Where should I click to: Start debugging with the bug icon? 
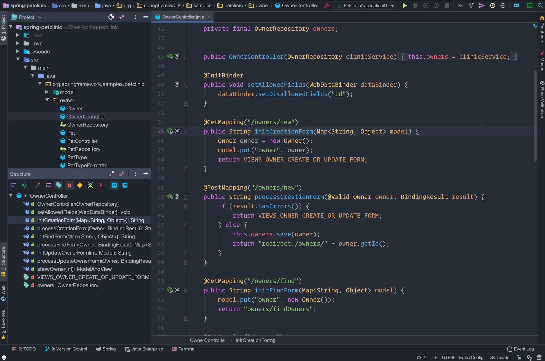(415, 5)
